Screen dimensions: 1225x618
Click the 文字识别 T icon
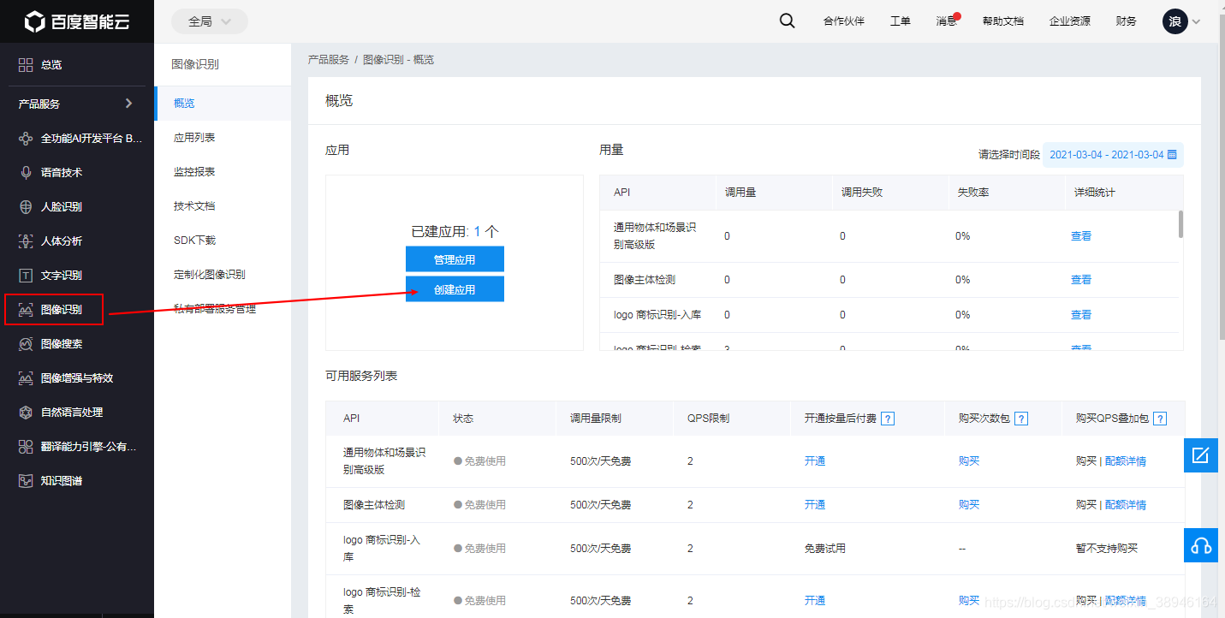pyautogui.click(x=27, y=275)
